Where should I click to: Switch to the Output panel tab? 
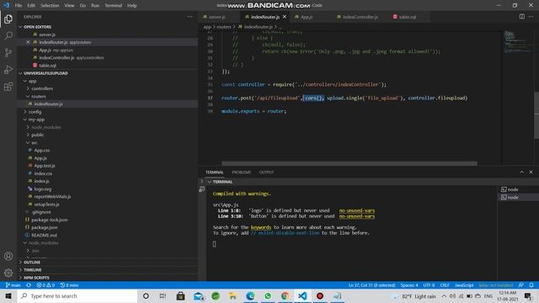(266, 172)
